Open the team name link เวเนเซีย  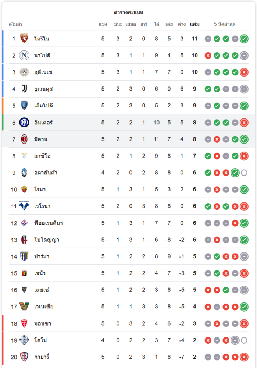(x=45, y=307)
